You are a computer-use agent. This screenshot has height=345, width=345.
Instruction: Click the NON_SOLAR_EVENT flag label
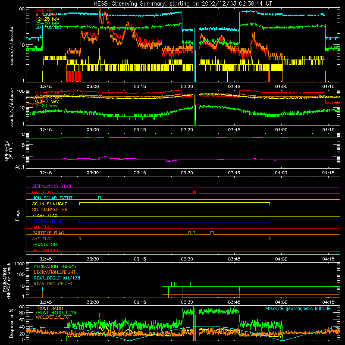point(52,198)
